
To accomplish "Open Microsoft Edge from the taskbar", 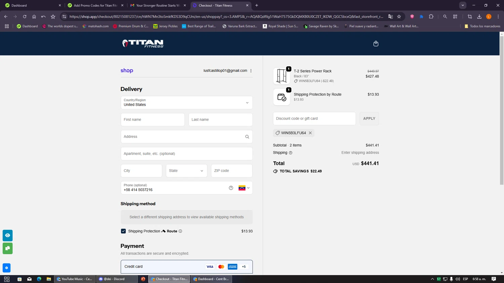I will pos(39,279).
